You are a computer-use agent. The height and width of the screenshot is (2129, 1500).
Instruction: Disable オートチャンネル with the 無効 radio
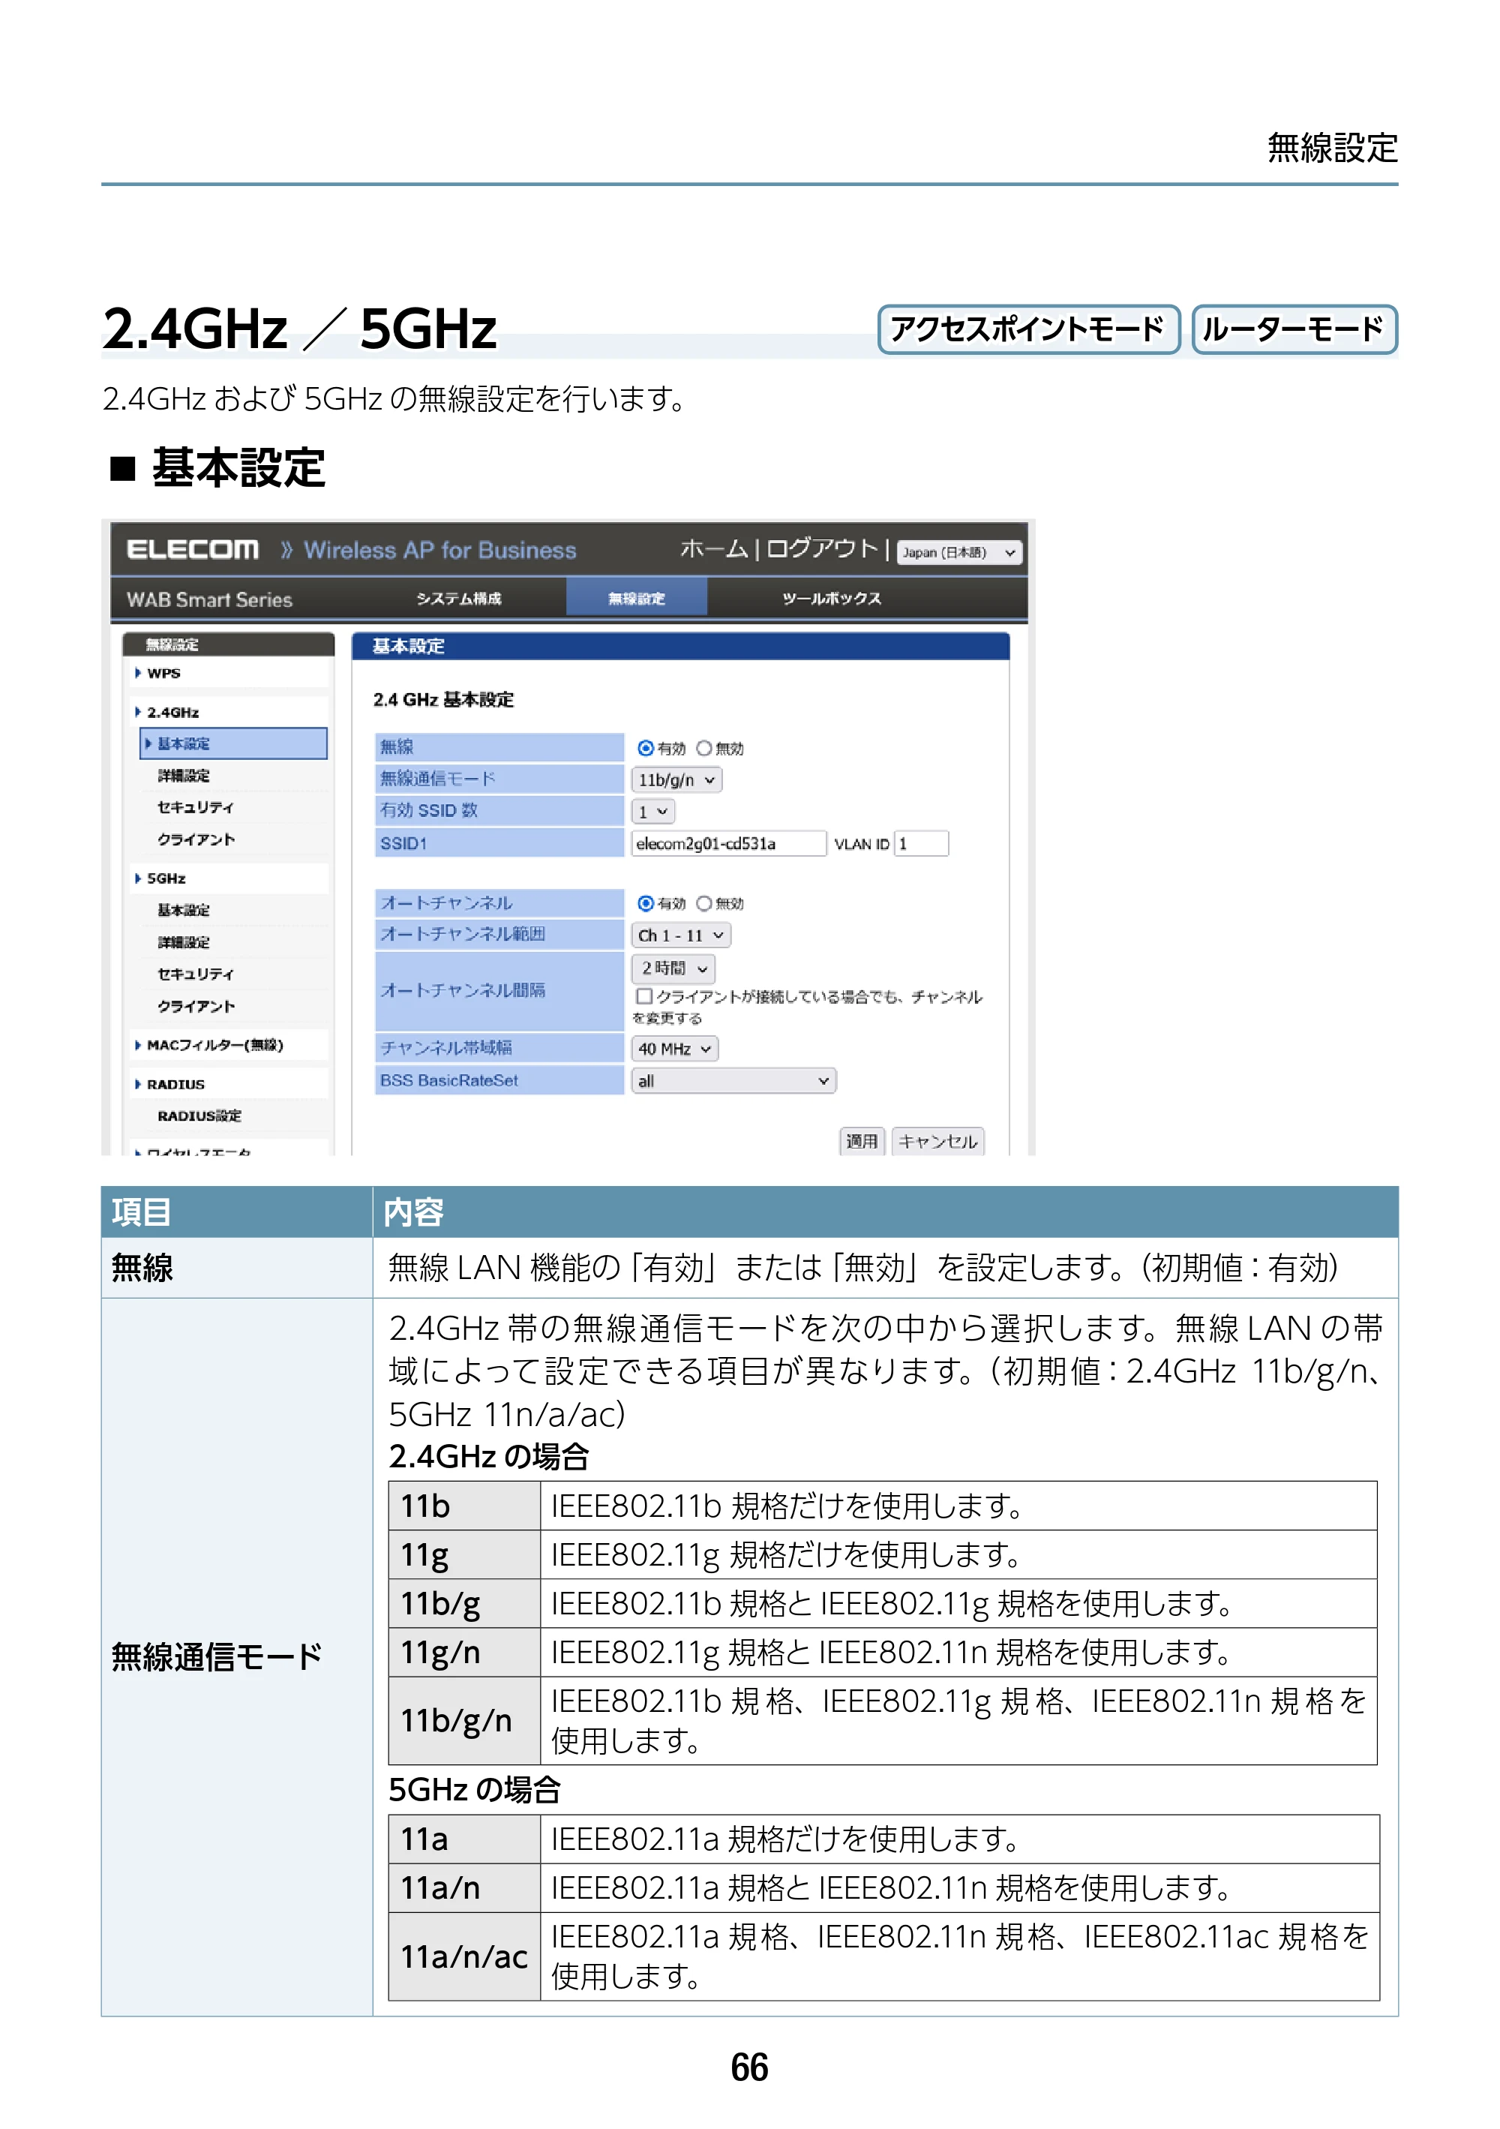(x=703, y=903)
